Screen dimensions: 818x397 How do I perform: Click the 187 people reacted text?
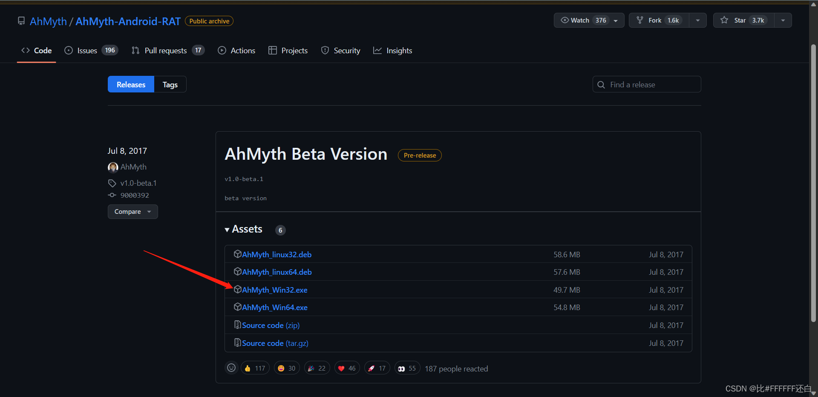coord(456,369)
